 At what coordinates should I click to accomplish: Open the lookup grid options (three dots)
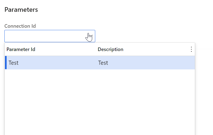click(x=191, y=49)
